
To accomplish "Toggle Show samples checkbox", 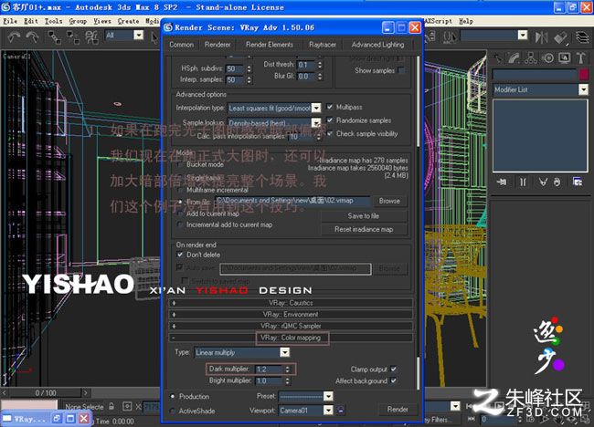I will pos(401,70).
